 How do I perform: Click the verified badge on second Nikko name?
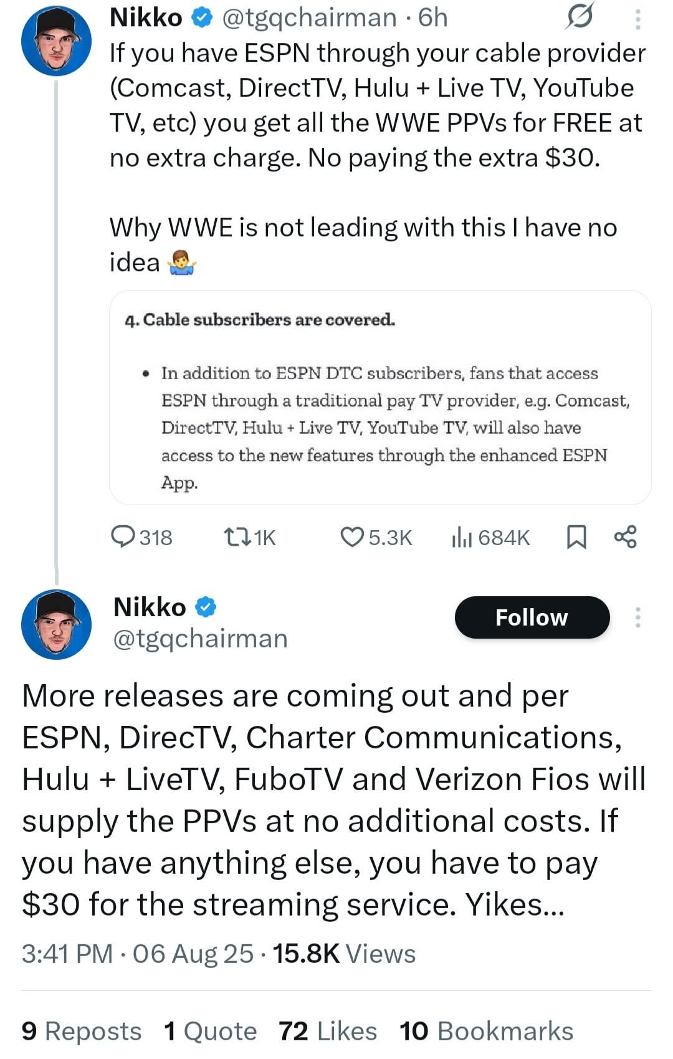tap(206, 607)
